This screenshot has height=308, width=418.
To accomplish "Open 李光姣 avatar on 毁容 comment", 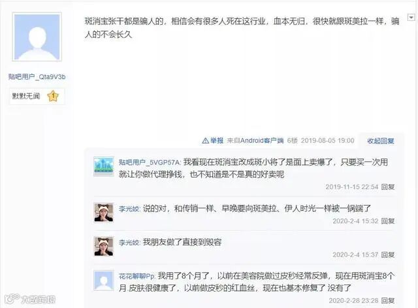I will click(x=103, y=246).
